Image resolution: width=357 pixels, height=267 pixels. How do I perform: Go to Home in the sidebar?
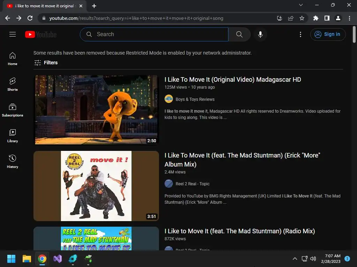[x=13, y=59]
